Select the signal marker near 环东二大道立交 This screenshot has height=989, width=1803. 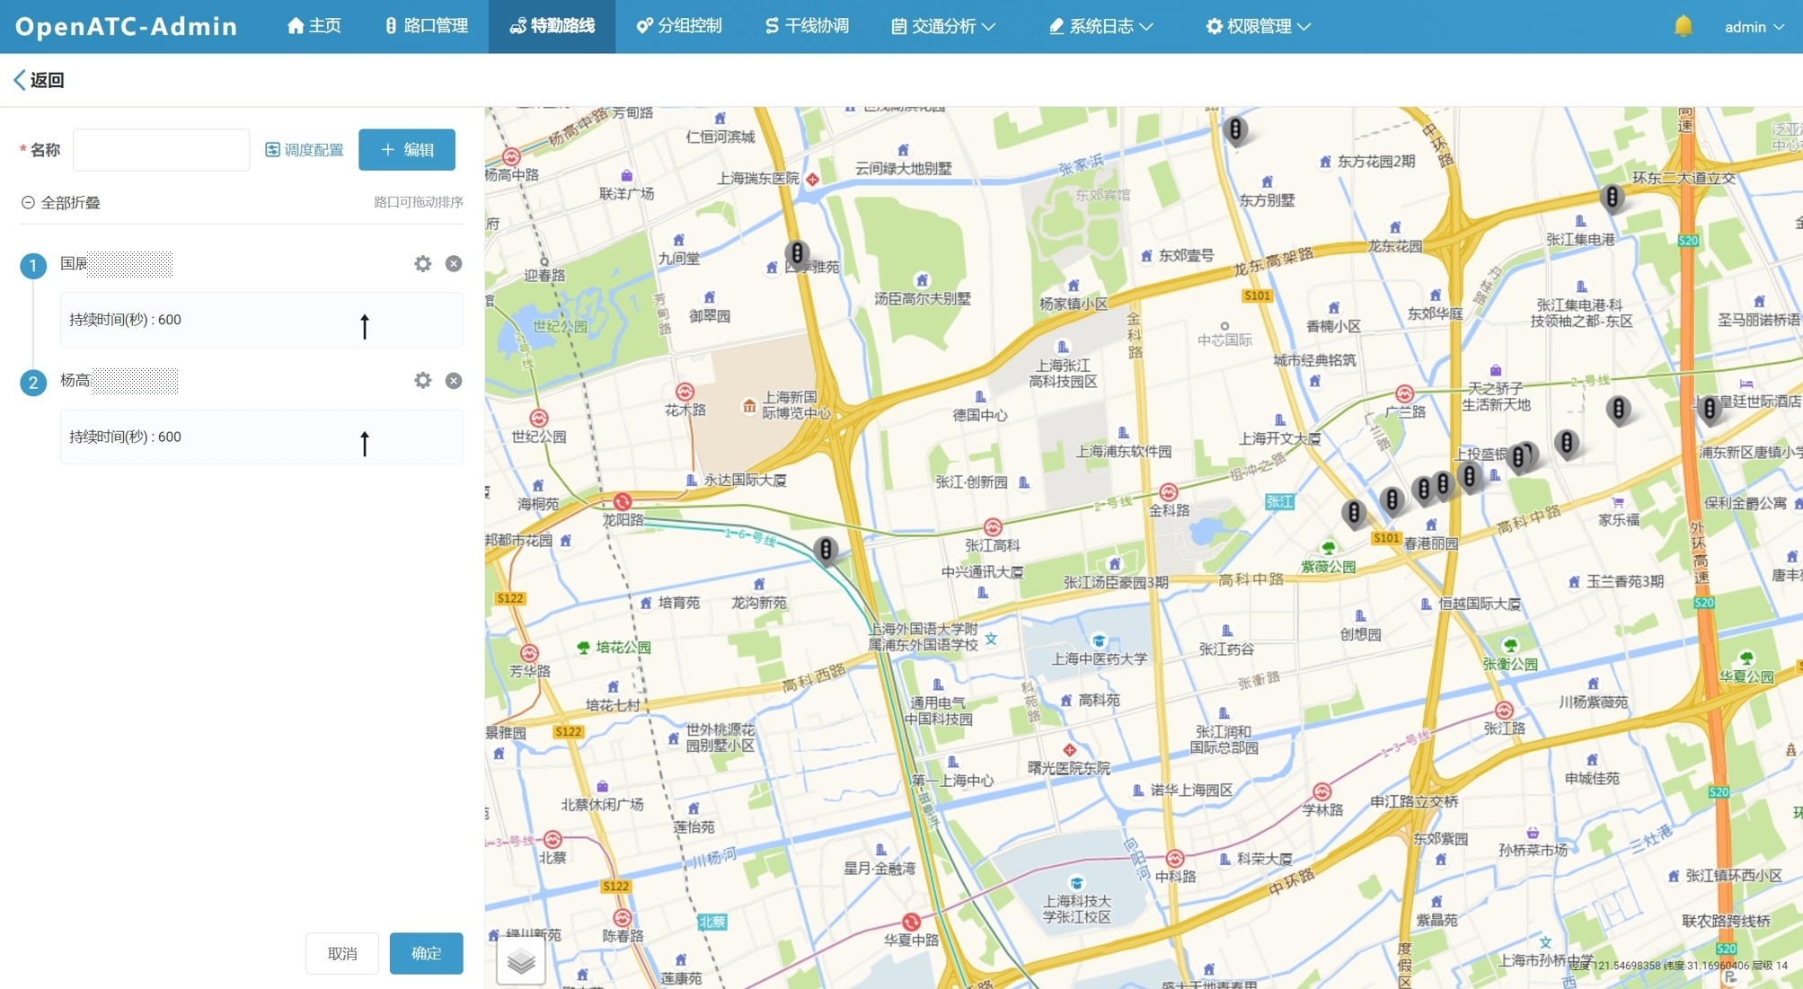click(x=1612, y=197)
